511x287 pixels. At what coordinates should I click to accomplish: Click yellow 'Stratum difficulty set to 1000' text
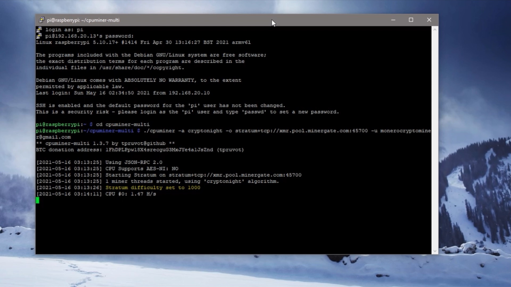coord(153,188)
